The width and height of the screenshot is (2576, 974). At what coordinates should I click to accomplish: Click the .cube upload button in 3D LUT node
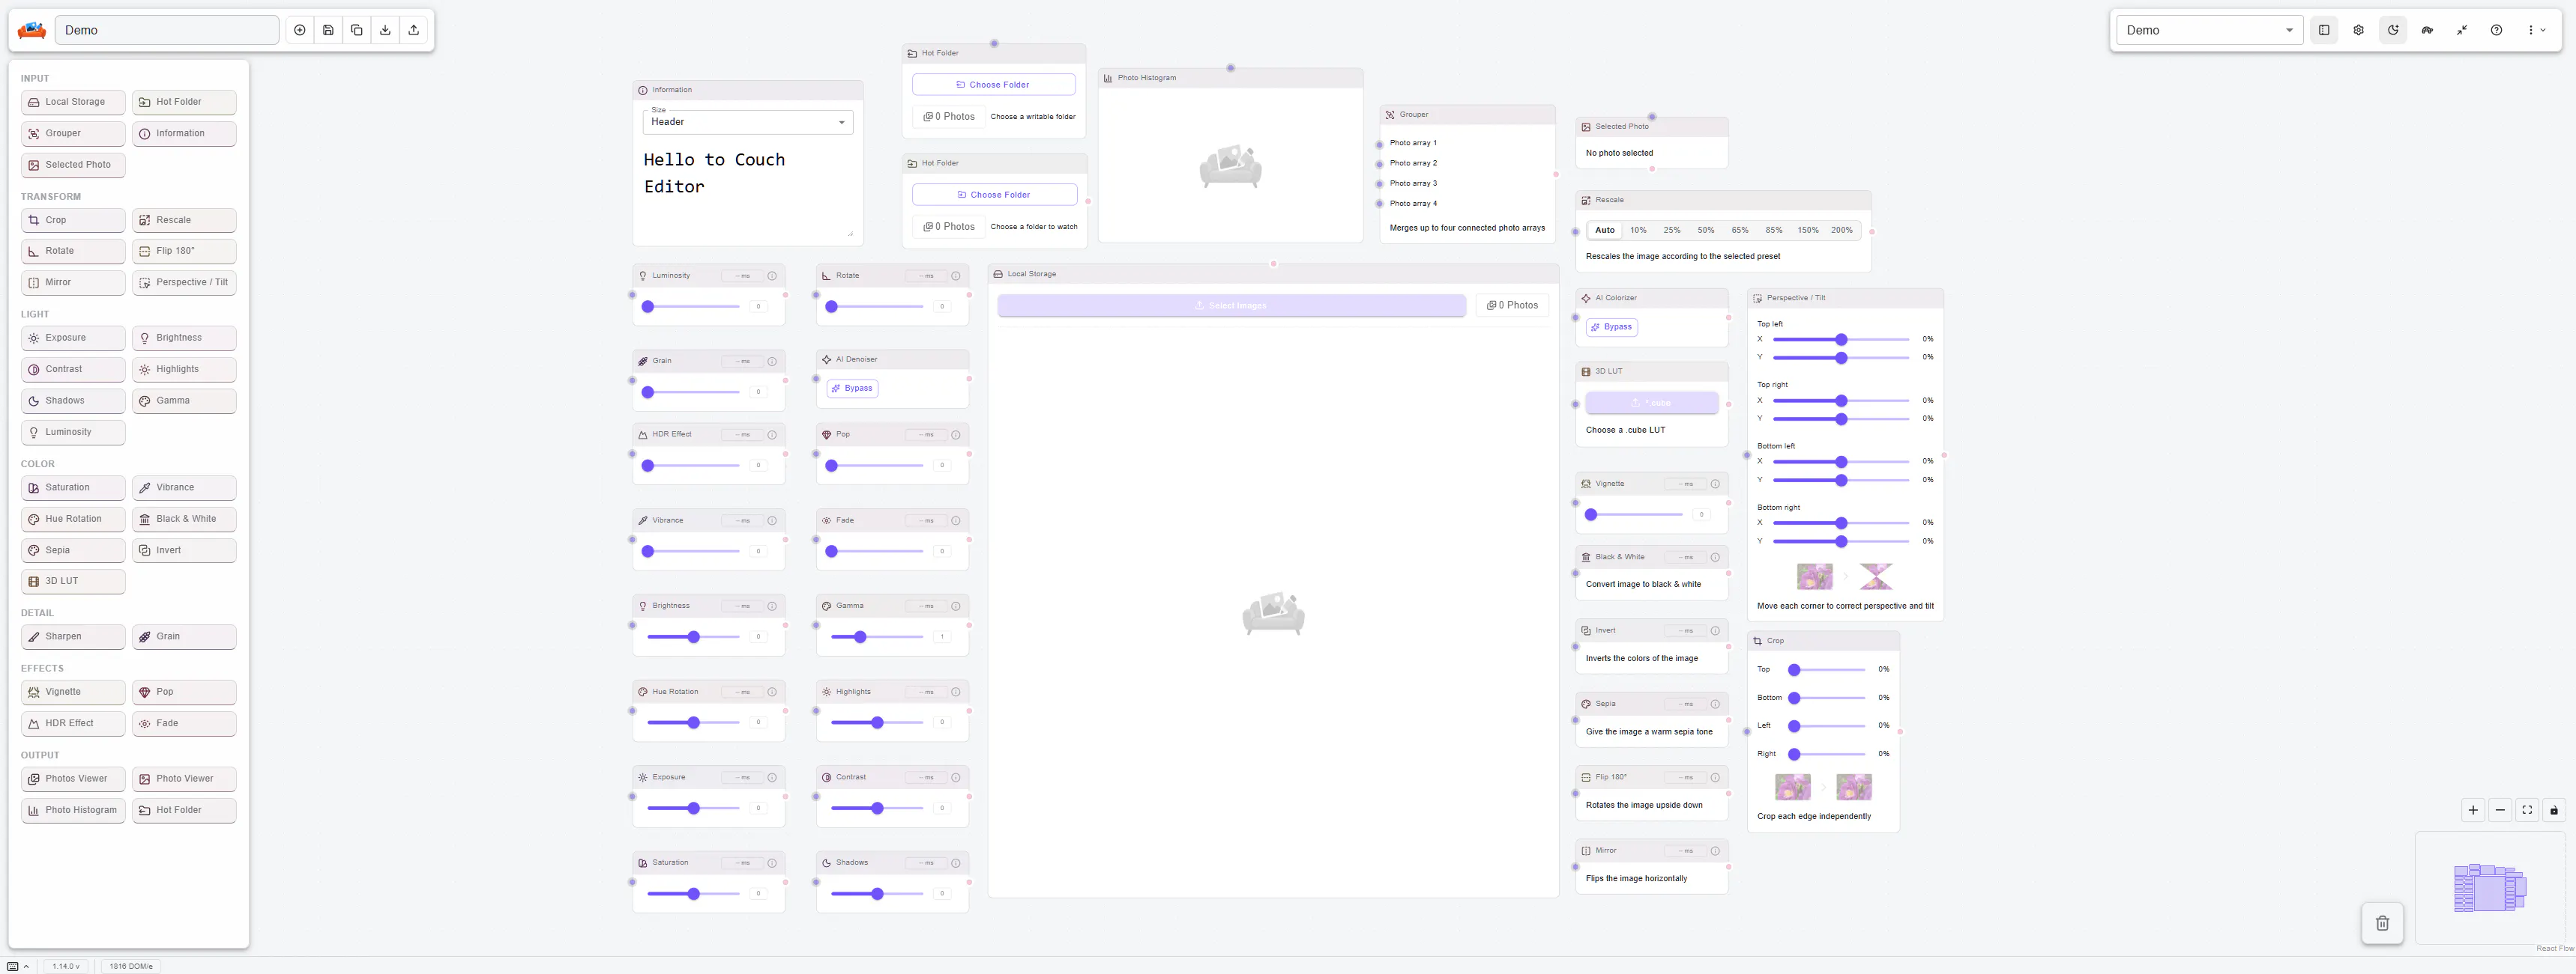coord(1652,403)
